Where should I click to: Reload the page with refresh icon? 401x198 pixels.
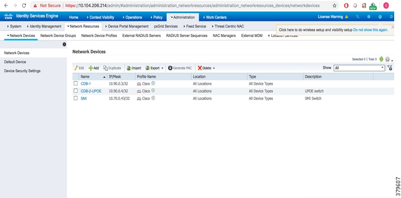pos(24,5)
